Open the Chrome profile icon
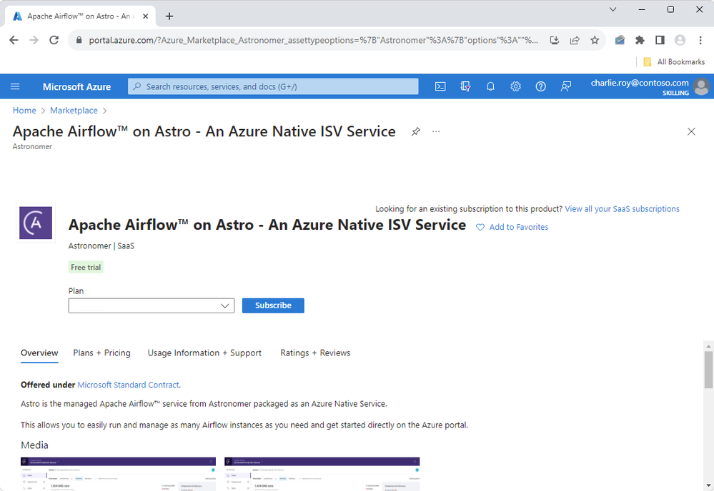The width and height of the screenshot is (714, 491). pyautogui.click(x=680, y=40)
